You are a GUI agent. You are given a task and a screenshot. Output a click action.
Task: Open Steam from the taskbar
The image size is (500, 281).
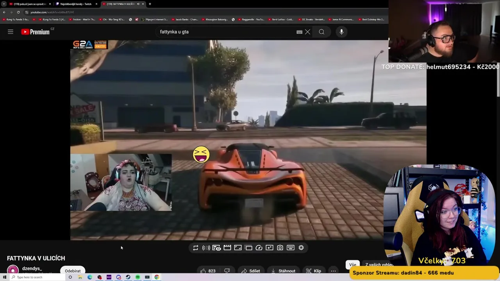pos(128,277)
